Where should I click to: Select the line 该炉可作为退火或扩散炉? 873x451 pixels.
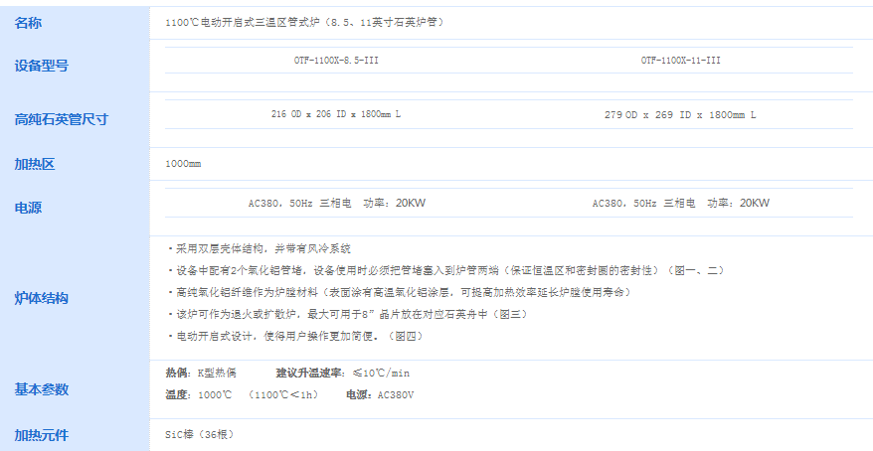click(347, 315)
